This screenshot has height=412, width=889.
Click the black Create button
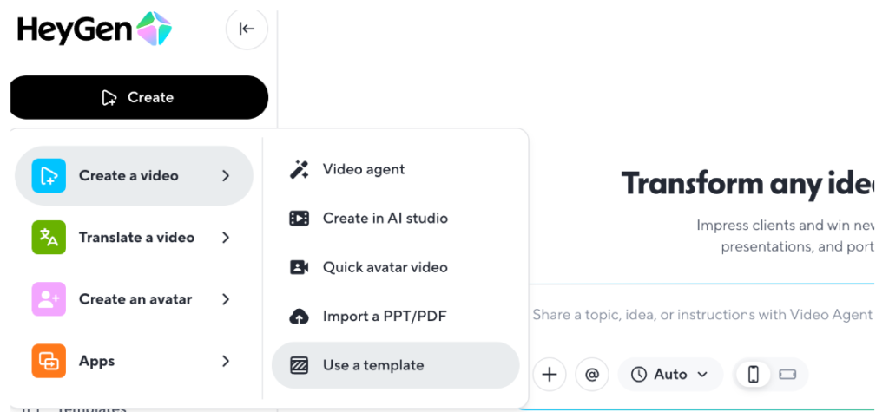[139, 97]
